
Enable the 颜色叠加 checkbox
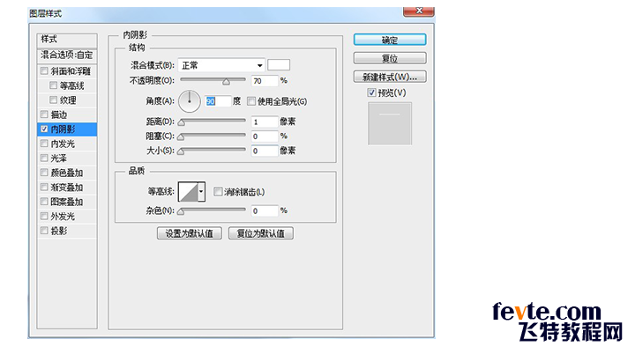pos(44,173)
